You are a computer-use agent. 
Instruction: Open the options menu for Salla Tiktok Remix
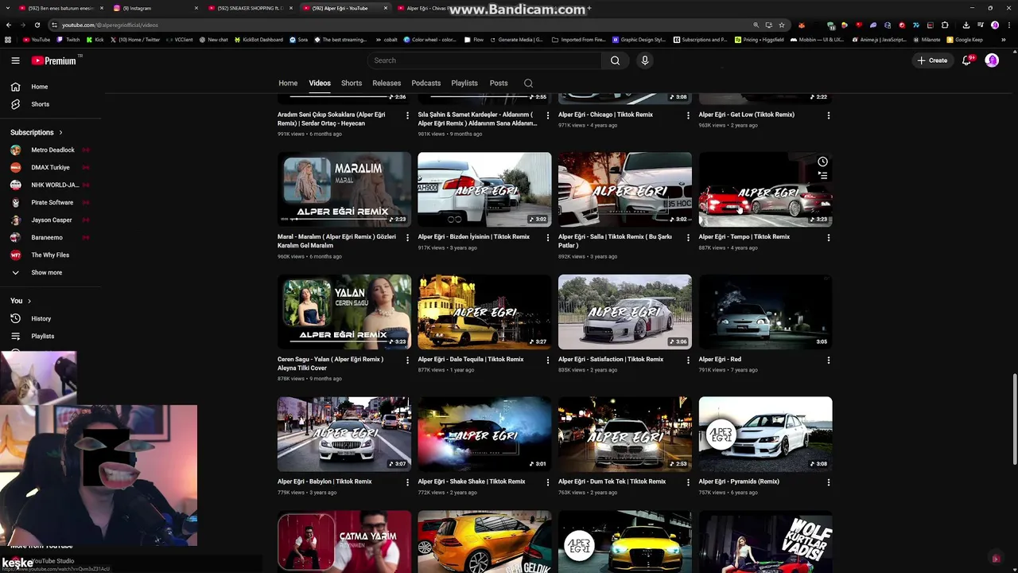[688, 237]
